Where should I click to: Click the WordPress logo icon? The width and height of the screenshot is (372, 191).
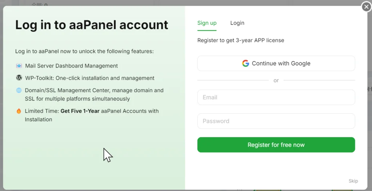(19, 78)
